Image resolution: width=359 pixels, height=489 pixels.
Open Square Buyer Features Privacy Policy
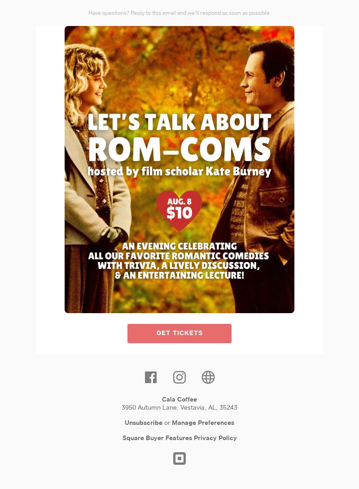(x=179, y=438)
